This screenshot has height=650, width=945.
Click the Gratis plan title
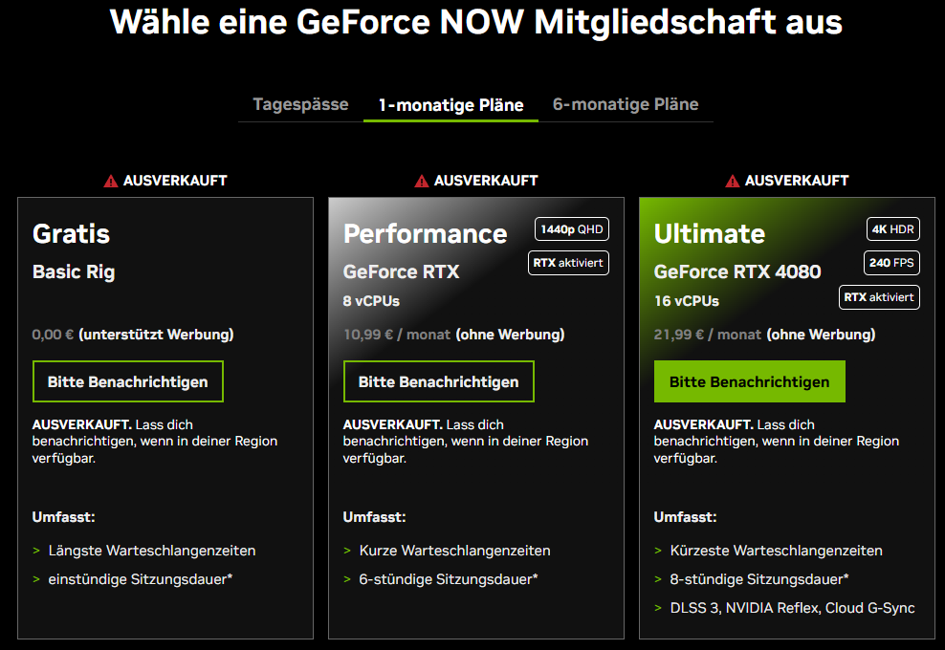tap(71, 234)
